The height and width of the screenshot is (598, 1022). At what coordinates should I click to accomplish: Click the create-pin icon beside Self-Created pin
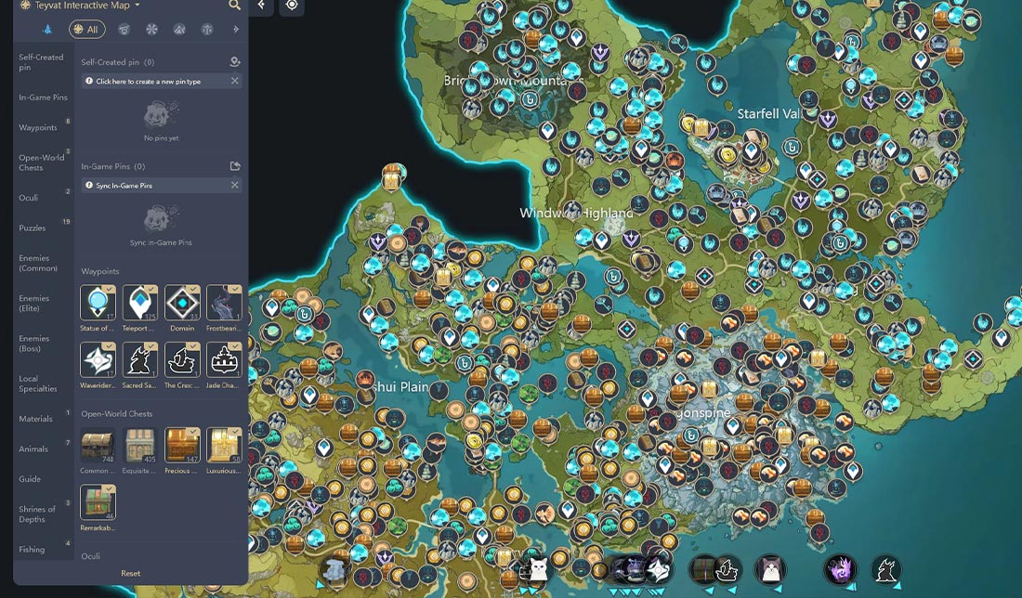pyautogui.click(x=235, y=60)
